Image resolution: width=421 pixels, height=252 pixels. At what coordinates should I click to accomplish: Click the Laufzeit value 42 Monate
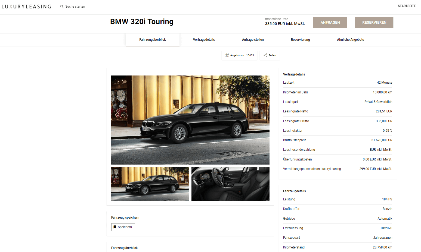385,83
